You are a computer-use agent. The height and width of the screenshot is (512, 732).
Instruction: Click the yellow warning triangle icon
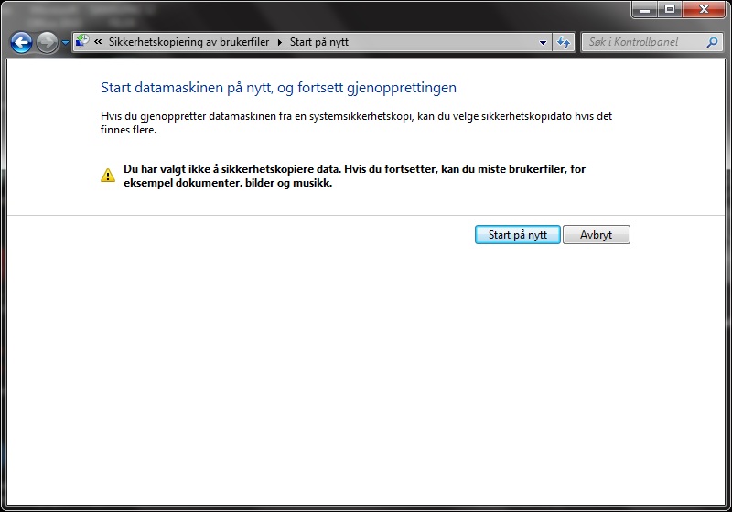[x=108, y=176]
